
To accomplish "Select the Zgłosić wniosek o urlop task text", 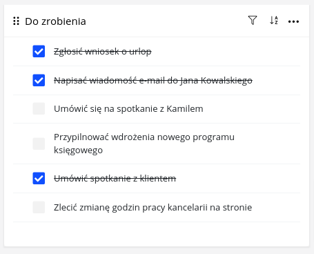I will coord(103,52).
